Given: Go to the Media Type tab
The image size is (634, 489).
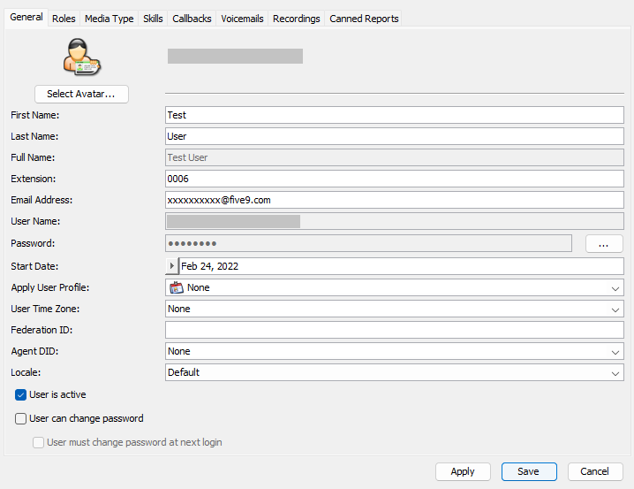Looking at the screenshot, I should pyautogui.click(x=109, y=19).
